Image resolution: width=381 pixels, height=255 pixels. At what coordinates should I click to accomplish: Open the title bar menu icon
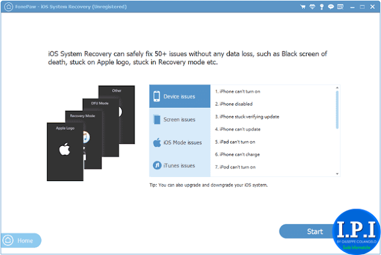pos(341,7)
